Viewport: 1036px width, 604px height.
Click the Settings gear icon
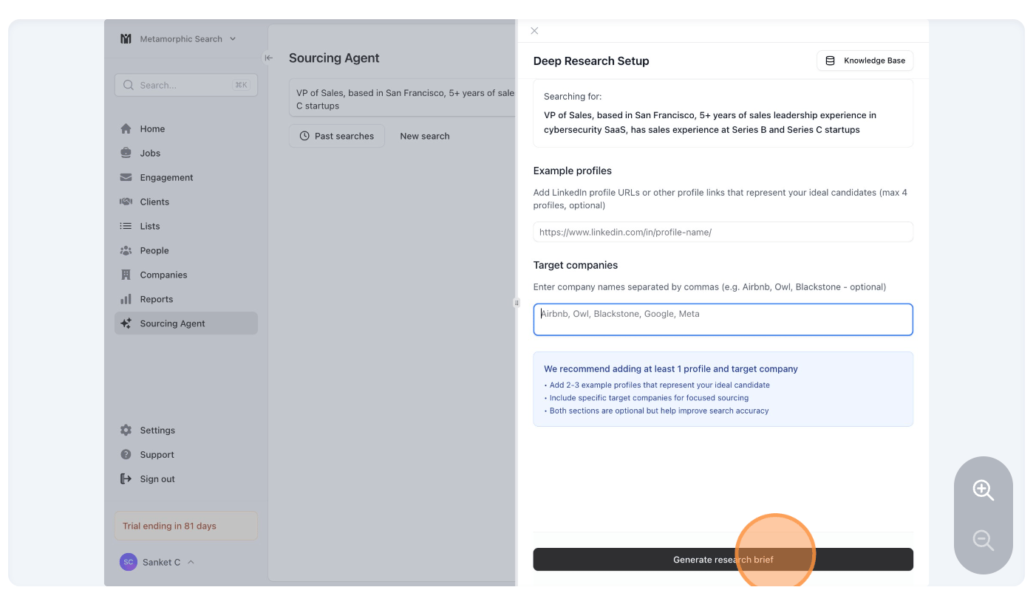(126, 430)
